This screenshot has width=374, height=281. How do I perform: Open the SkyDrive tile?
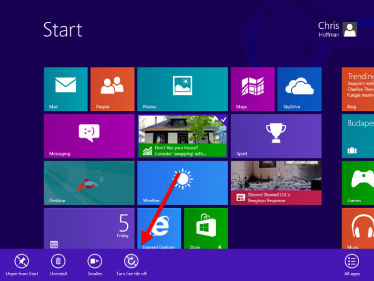299,89
